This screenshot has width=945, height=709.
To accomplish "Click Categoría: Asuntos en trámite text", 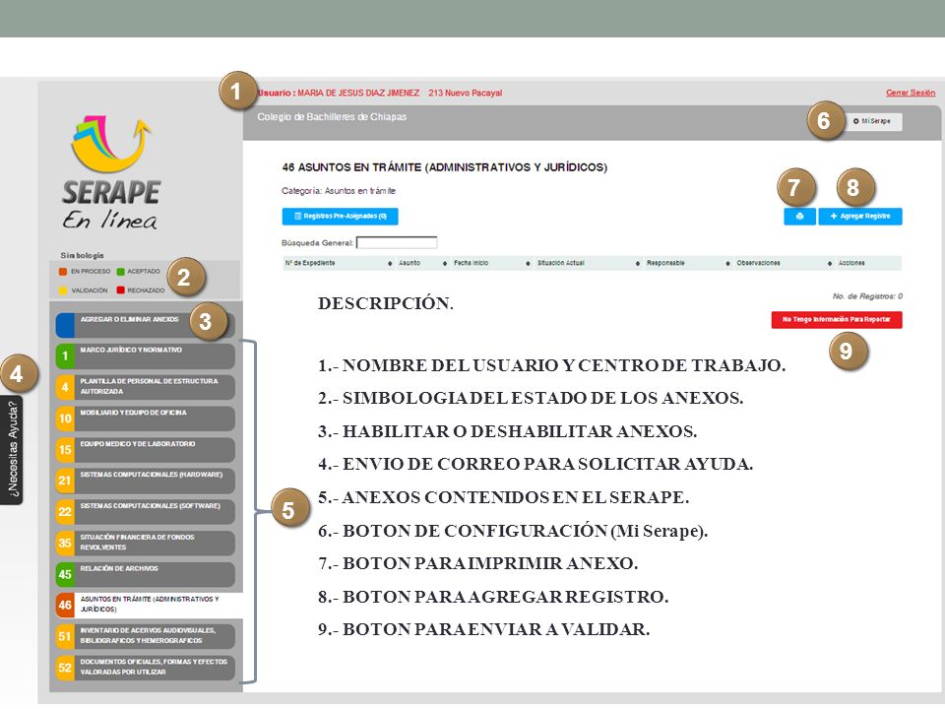I will click(x=339, y=190).
